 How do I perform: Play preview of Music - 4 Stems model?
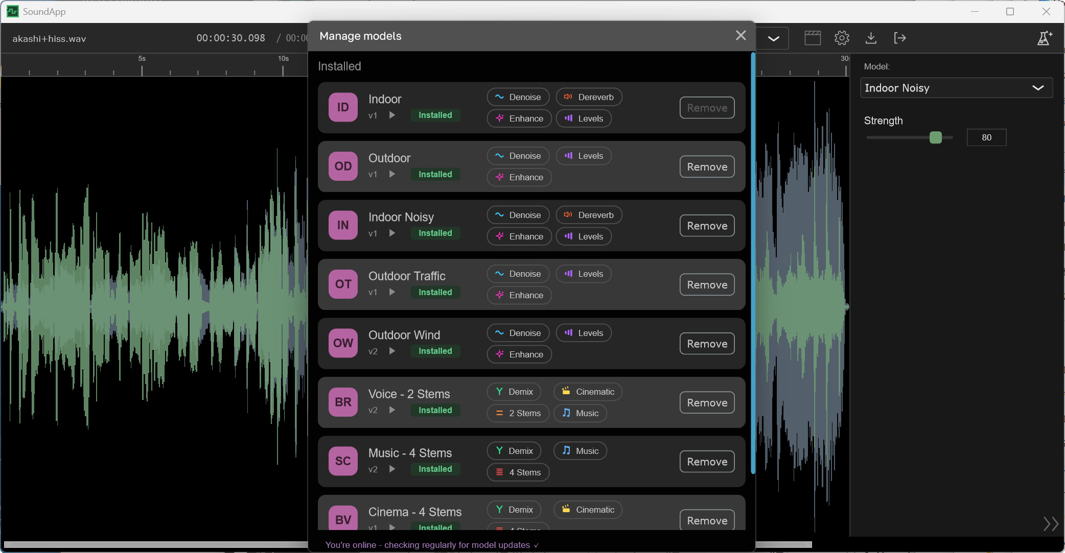pyautogui.click(x=392, y=469)
